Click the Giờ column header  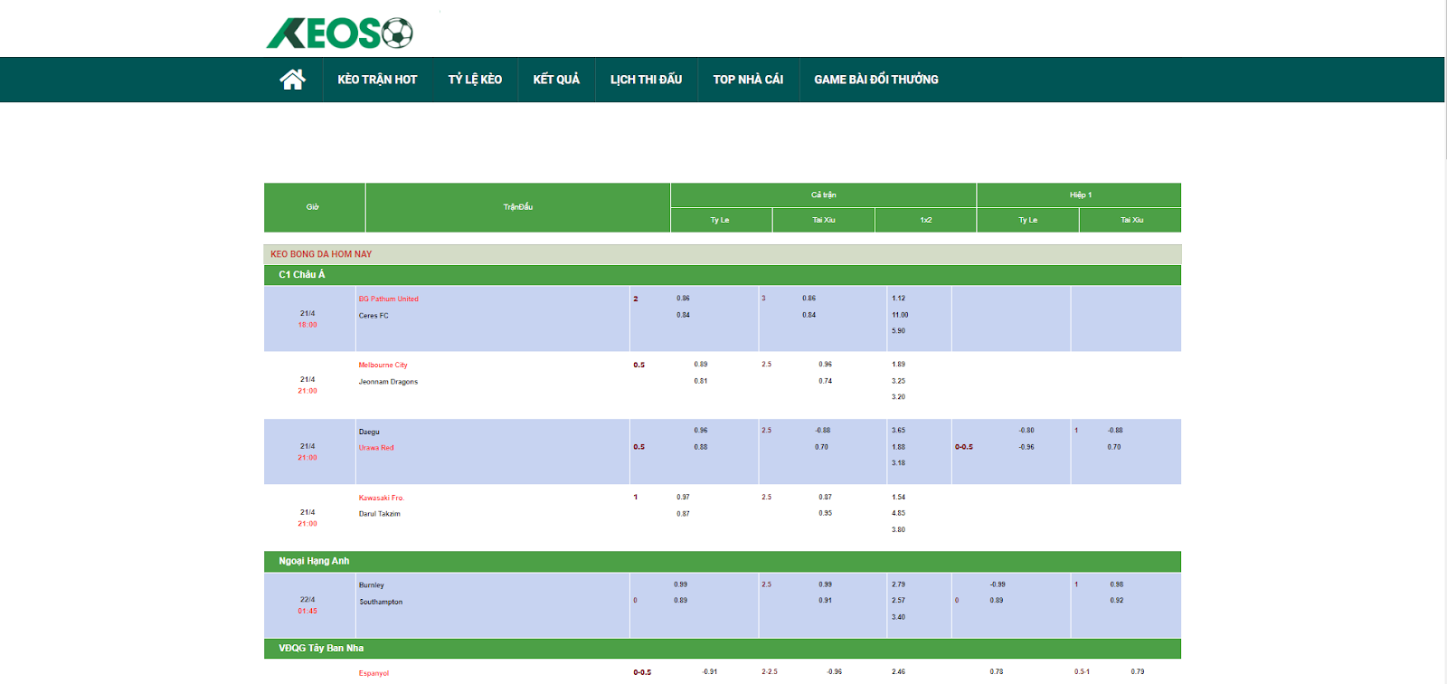tap(313, 207)
